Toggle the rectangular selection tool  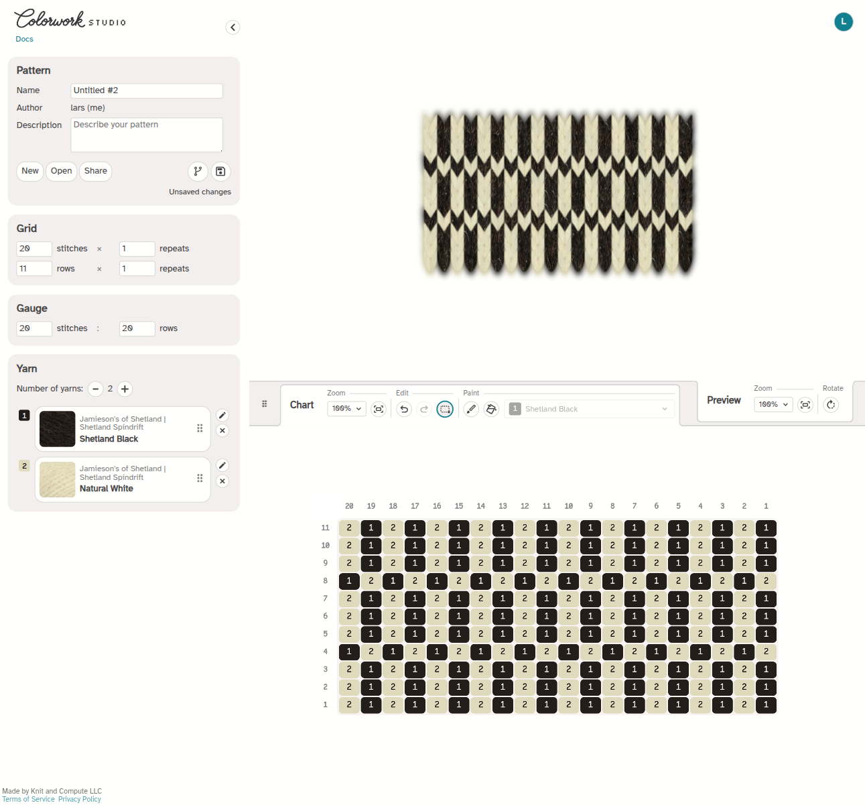[445, 409]
